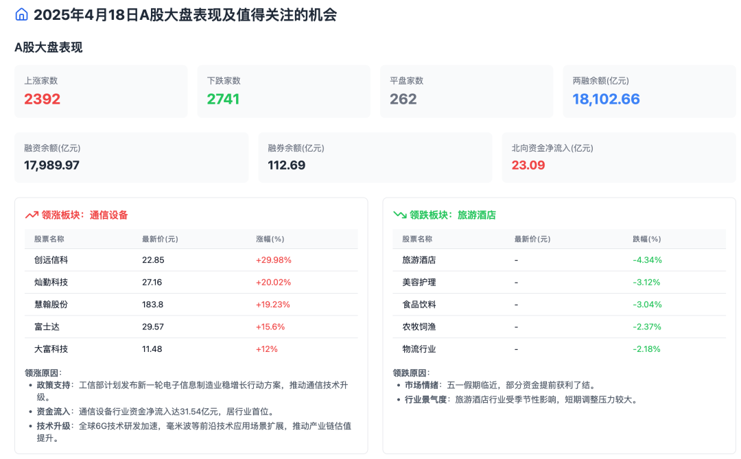Screen dimensions: 741x459
Task: Select the stock name 富士达
Action: point(47,327)
